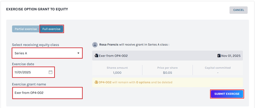Click the Exer from OP4-002 summary title

tap(114, 56)
